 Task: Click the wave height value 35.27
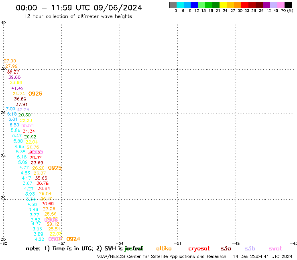(x=13, y=72)
